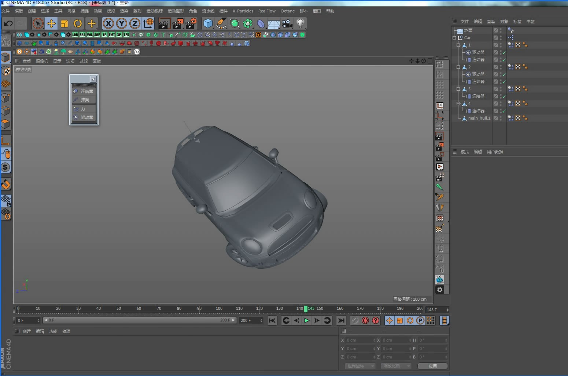Click the Camera object icon
568x376 pixels.
pos(287,24)
